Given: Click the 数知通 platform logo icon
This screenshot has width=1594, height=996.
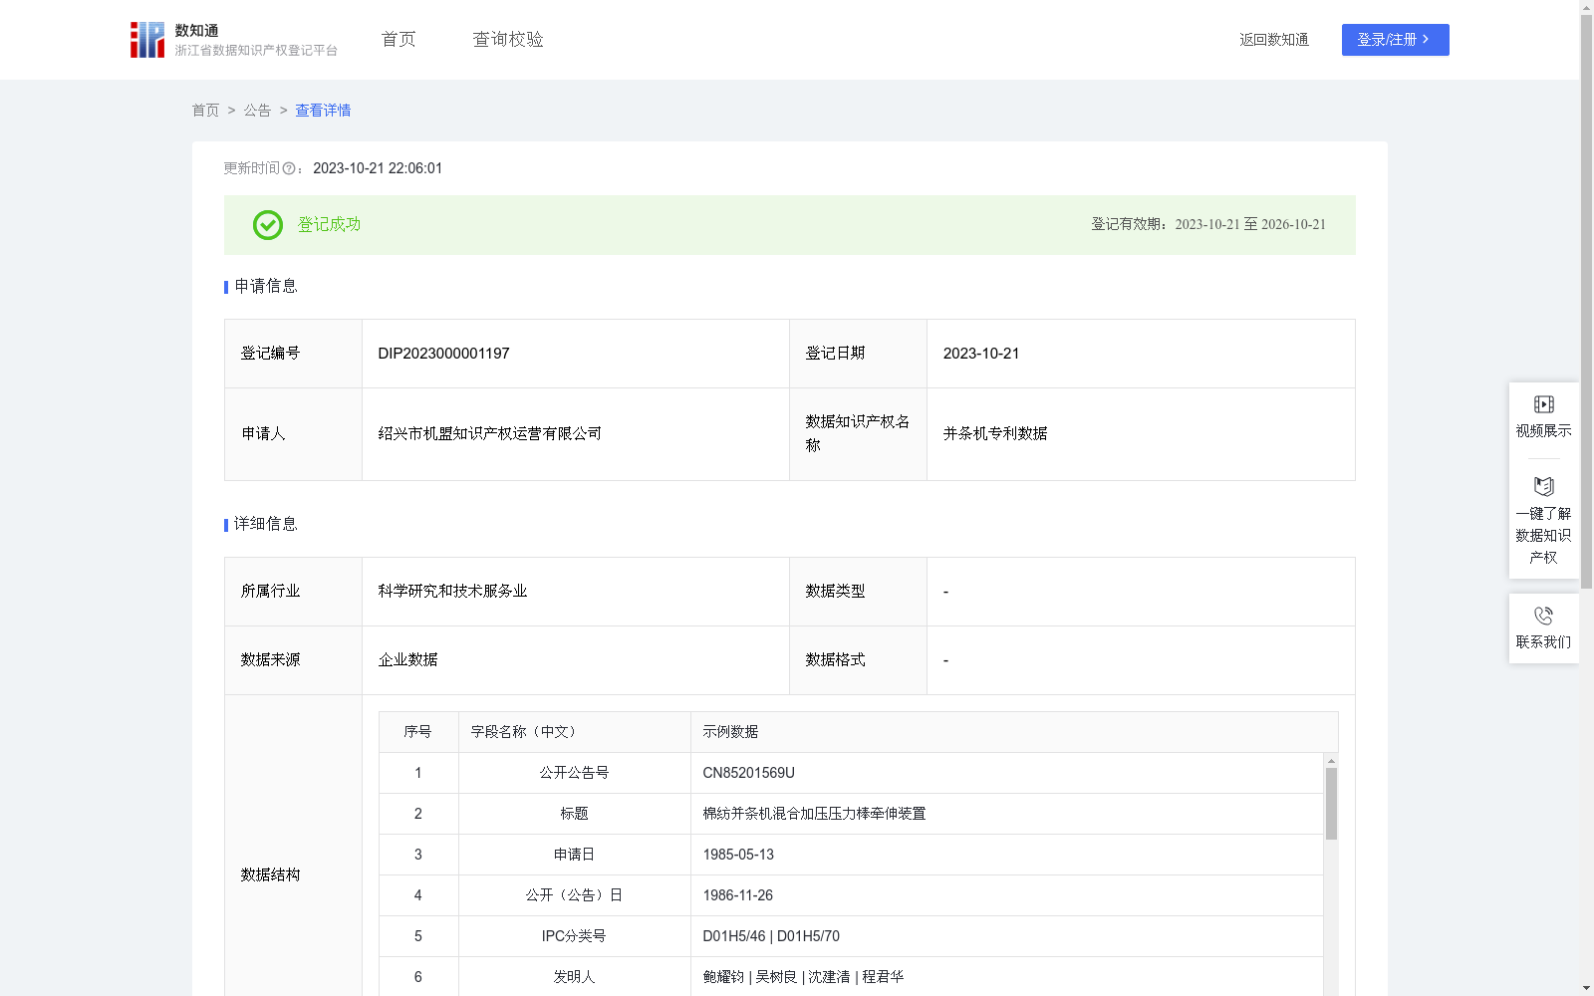Looking at the screenshot, I should [x=147, y=40].
